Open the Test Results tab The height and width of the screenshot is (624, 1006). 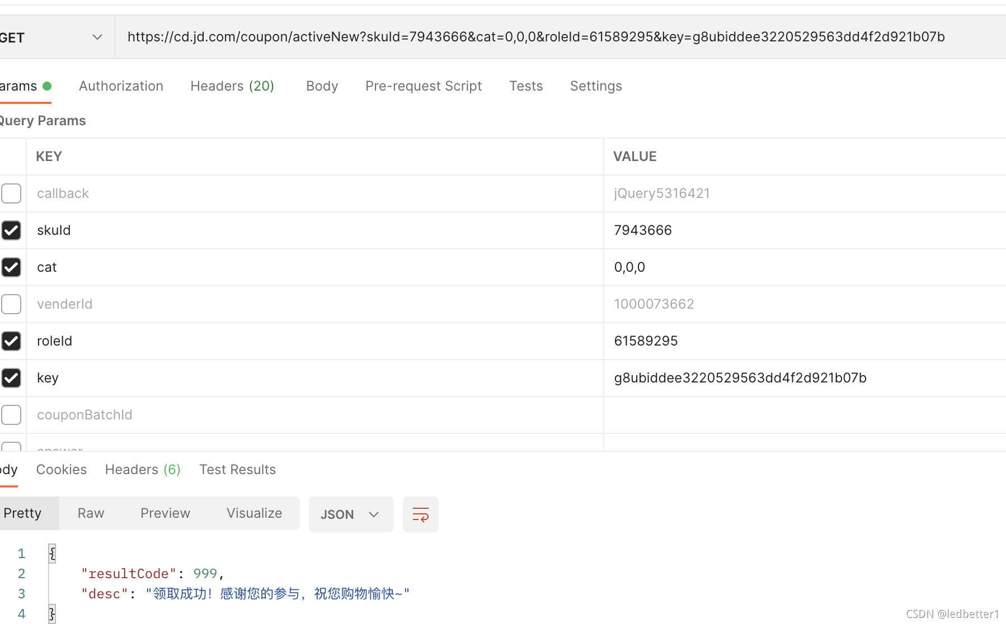pos(238,470)
